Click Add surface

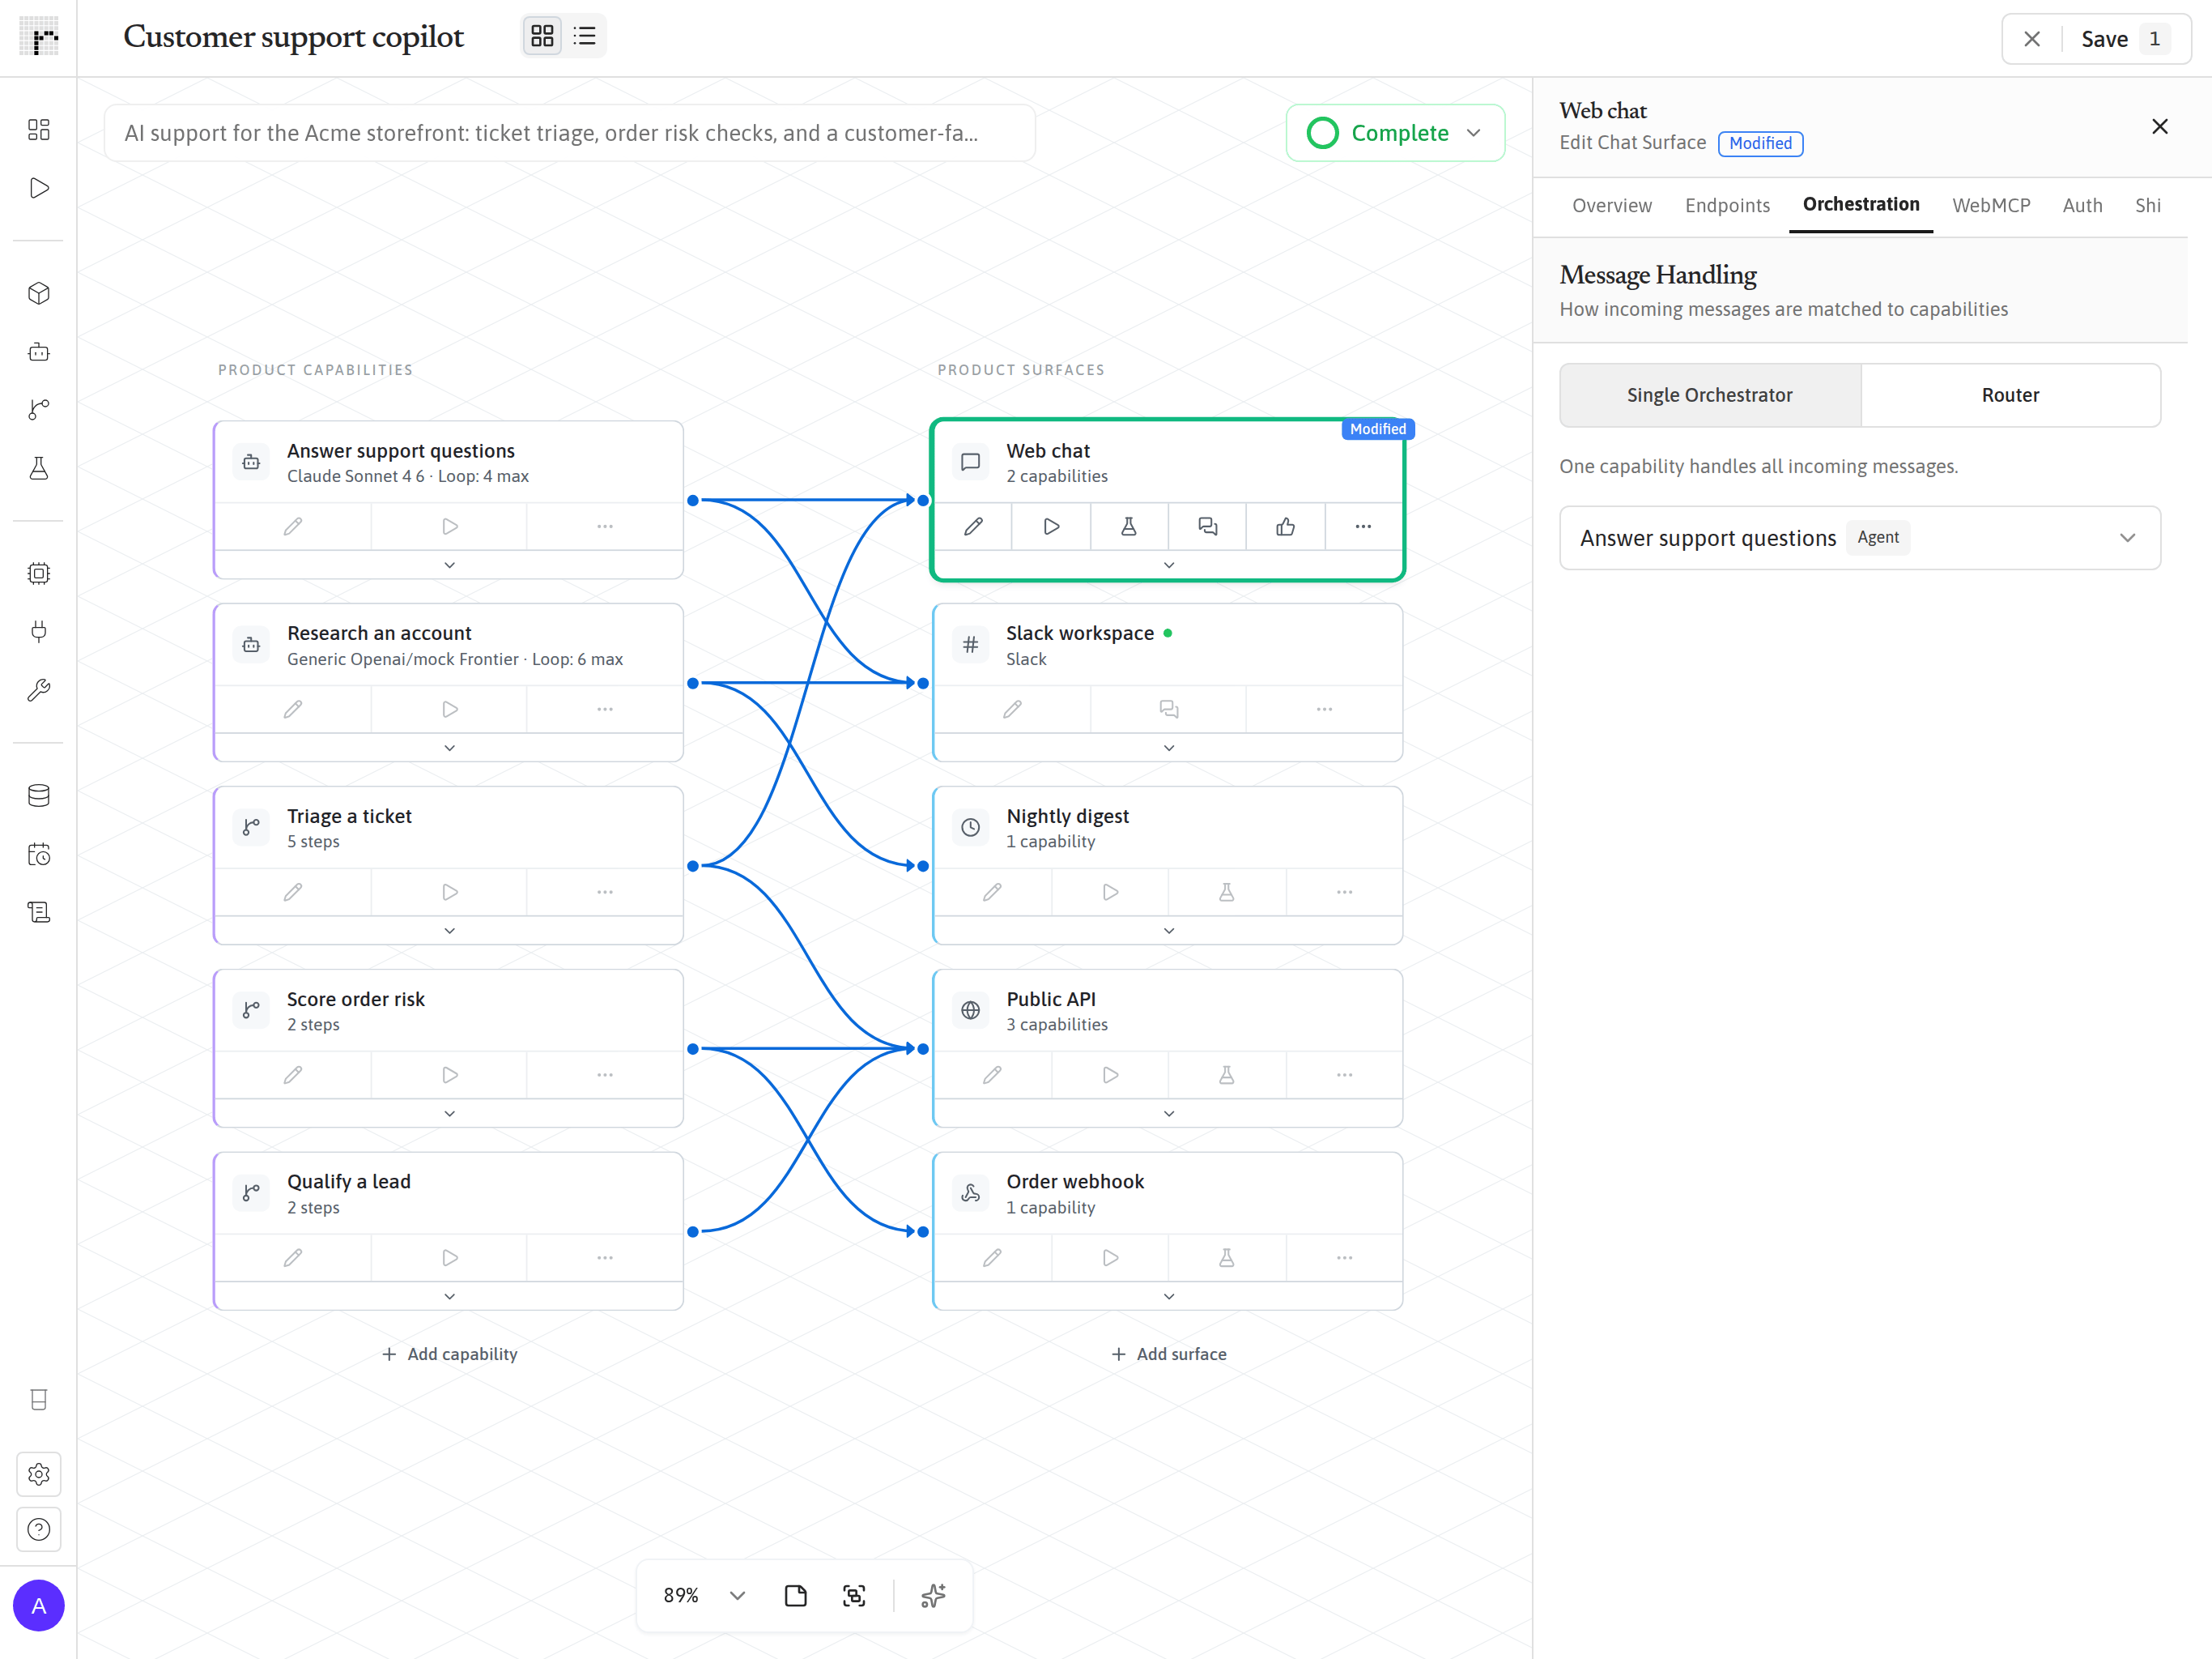1168,1354
